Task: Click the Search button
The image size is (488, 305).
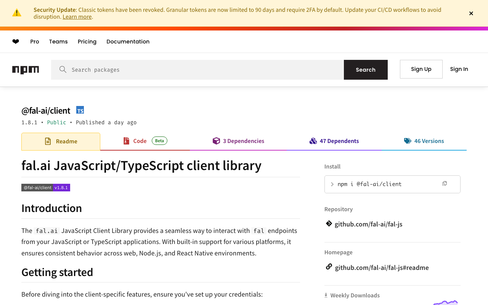Action: click(x=366, y=70)
